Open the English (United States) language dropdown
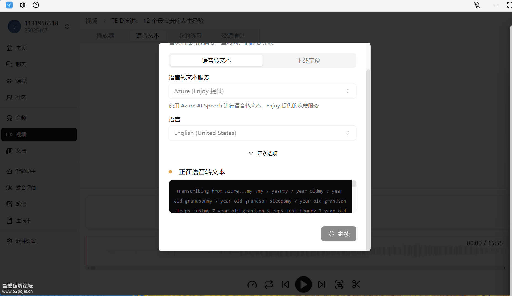 pos(262,133)
